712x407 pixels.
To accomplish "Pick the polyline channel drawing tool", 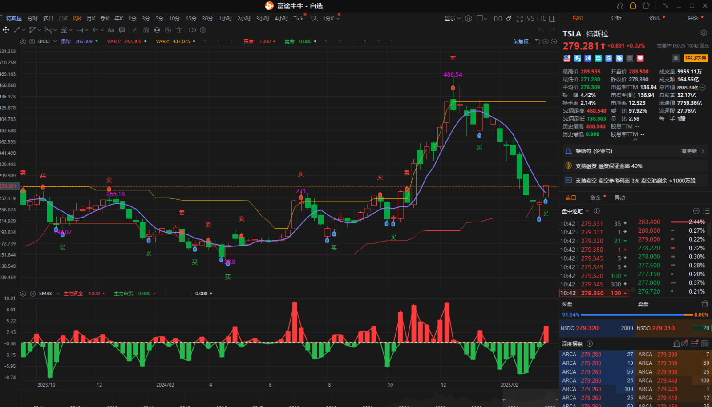I will 32,30.
